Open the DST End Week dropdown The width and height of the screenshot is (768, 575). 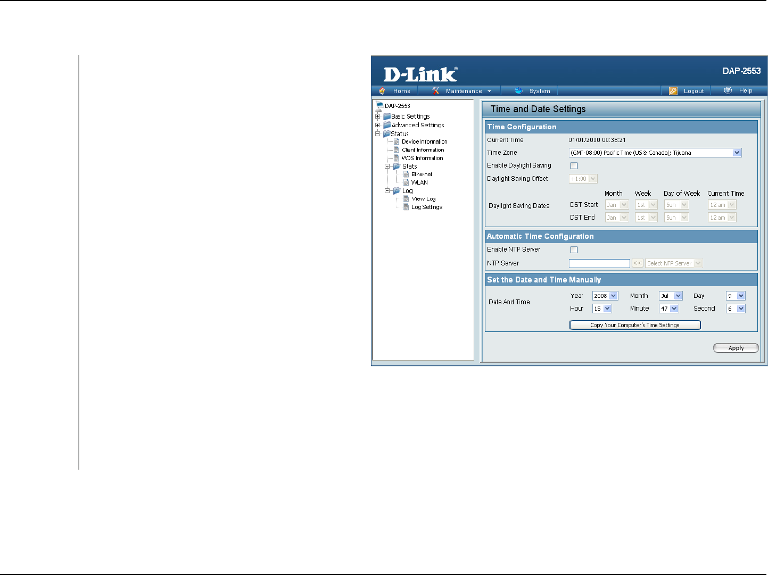[647, 218]
